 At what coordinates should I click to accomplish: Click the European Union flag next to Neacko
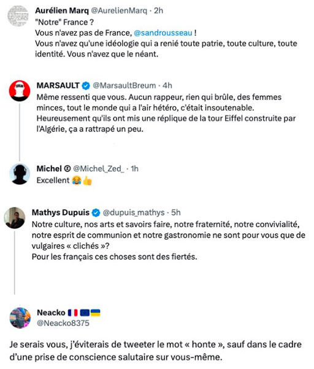pos(85,313)
